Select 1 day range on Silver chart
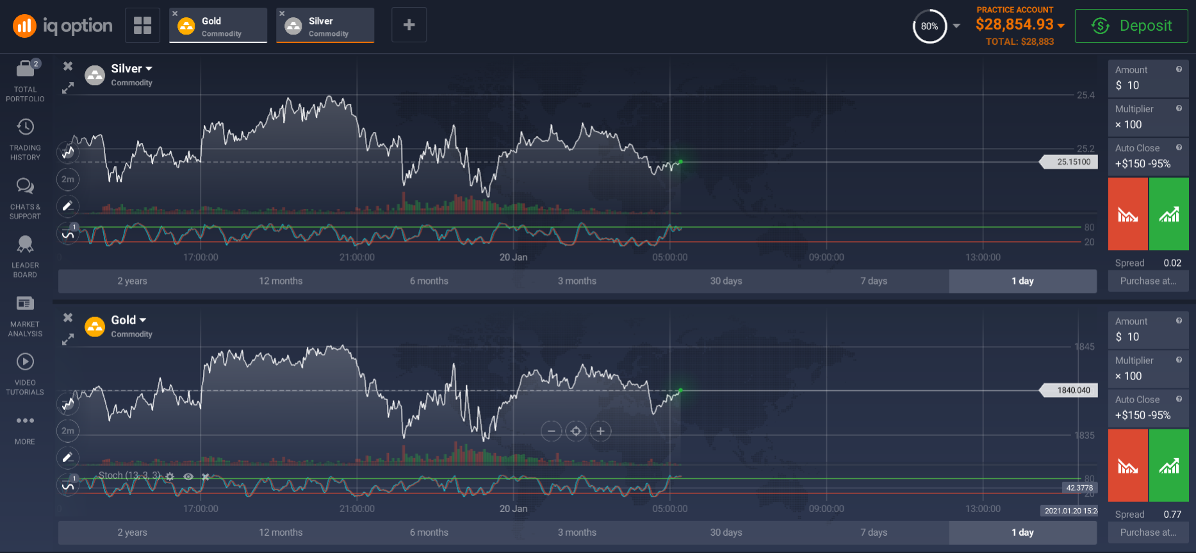 pyautogui.click(x=1023, y=281)
